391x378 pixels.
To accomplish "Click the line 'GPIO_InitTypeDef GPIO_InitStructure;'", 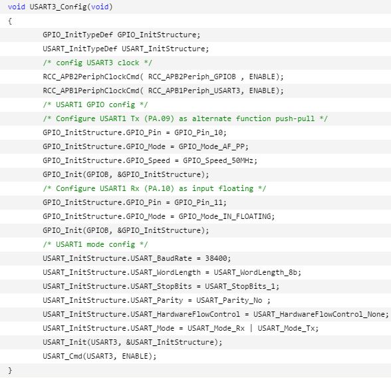I will [122, 35].
